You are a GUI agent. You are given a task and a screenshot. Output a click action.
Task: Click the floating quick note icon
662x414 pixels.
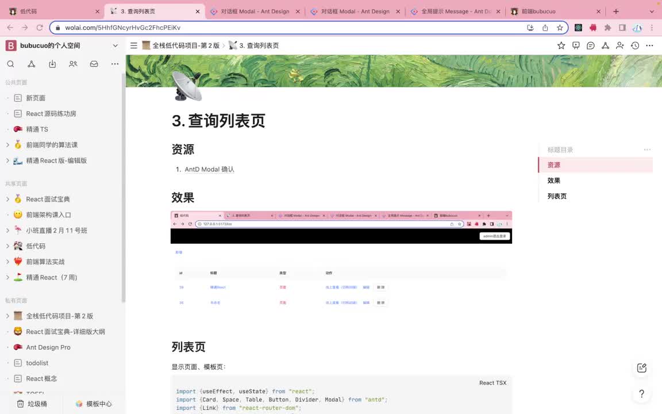(x=642, y=368)
